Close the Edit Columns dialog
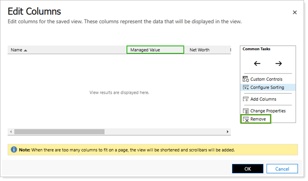The width and height of the screenshot is (308, 181). [295, 12]
